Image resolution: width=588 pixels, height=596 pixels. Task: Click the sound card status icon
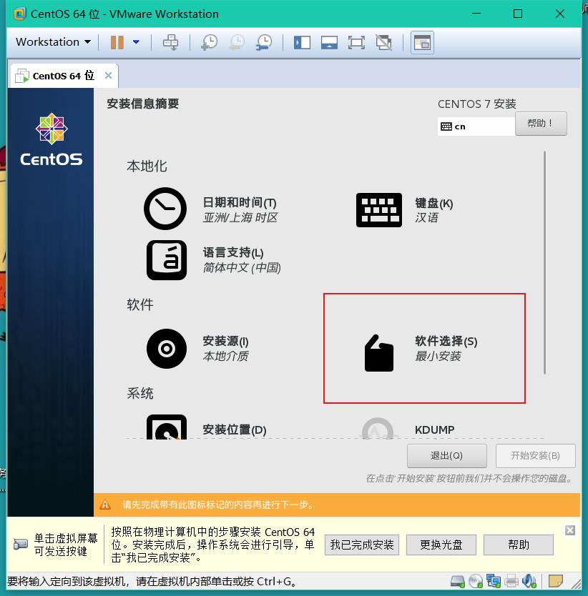(x=529, y=581)
